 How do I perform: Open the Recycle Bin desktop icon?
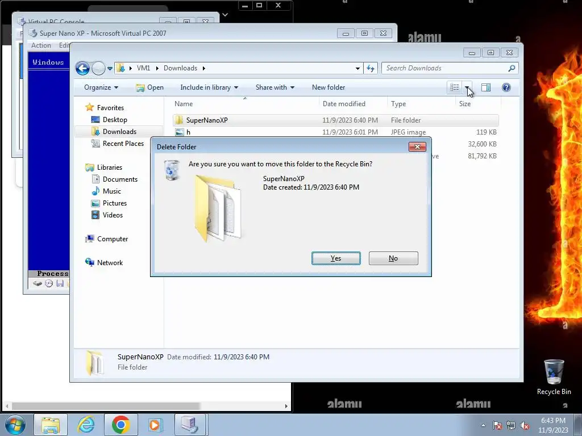554,377
